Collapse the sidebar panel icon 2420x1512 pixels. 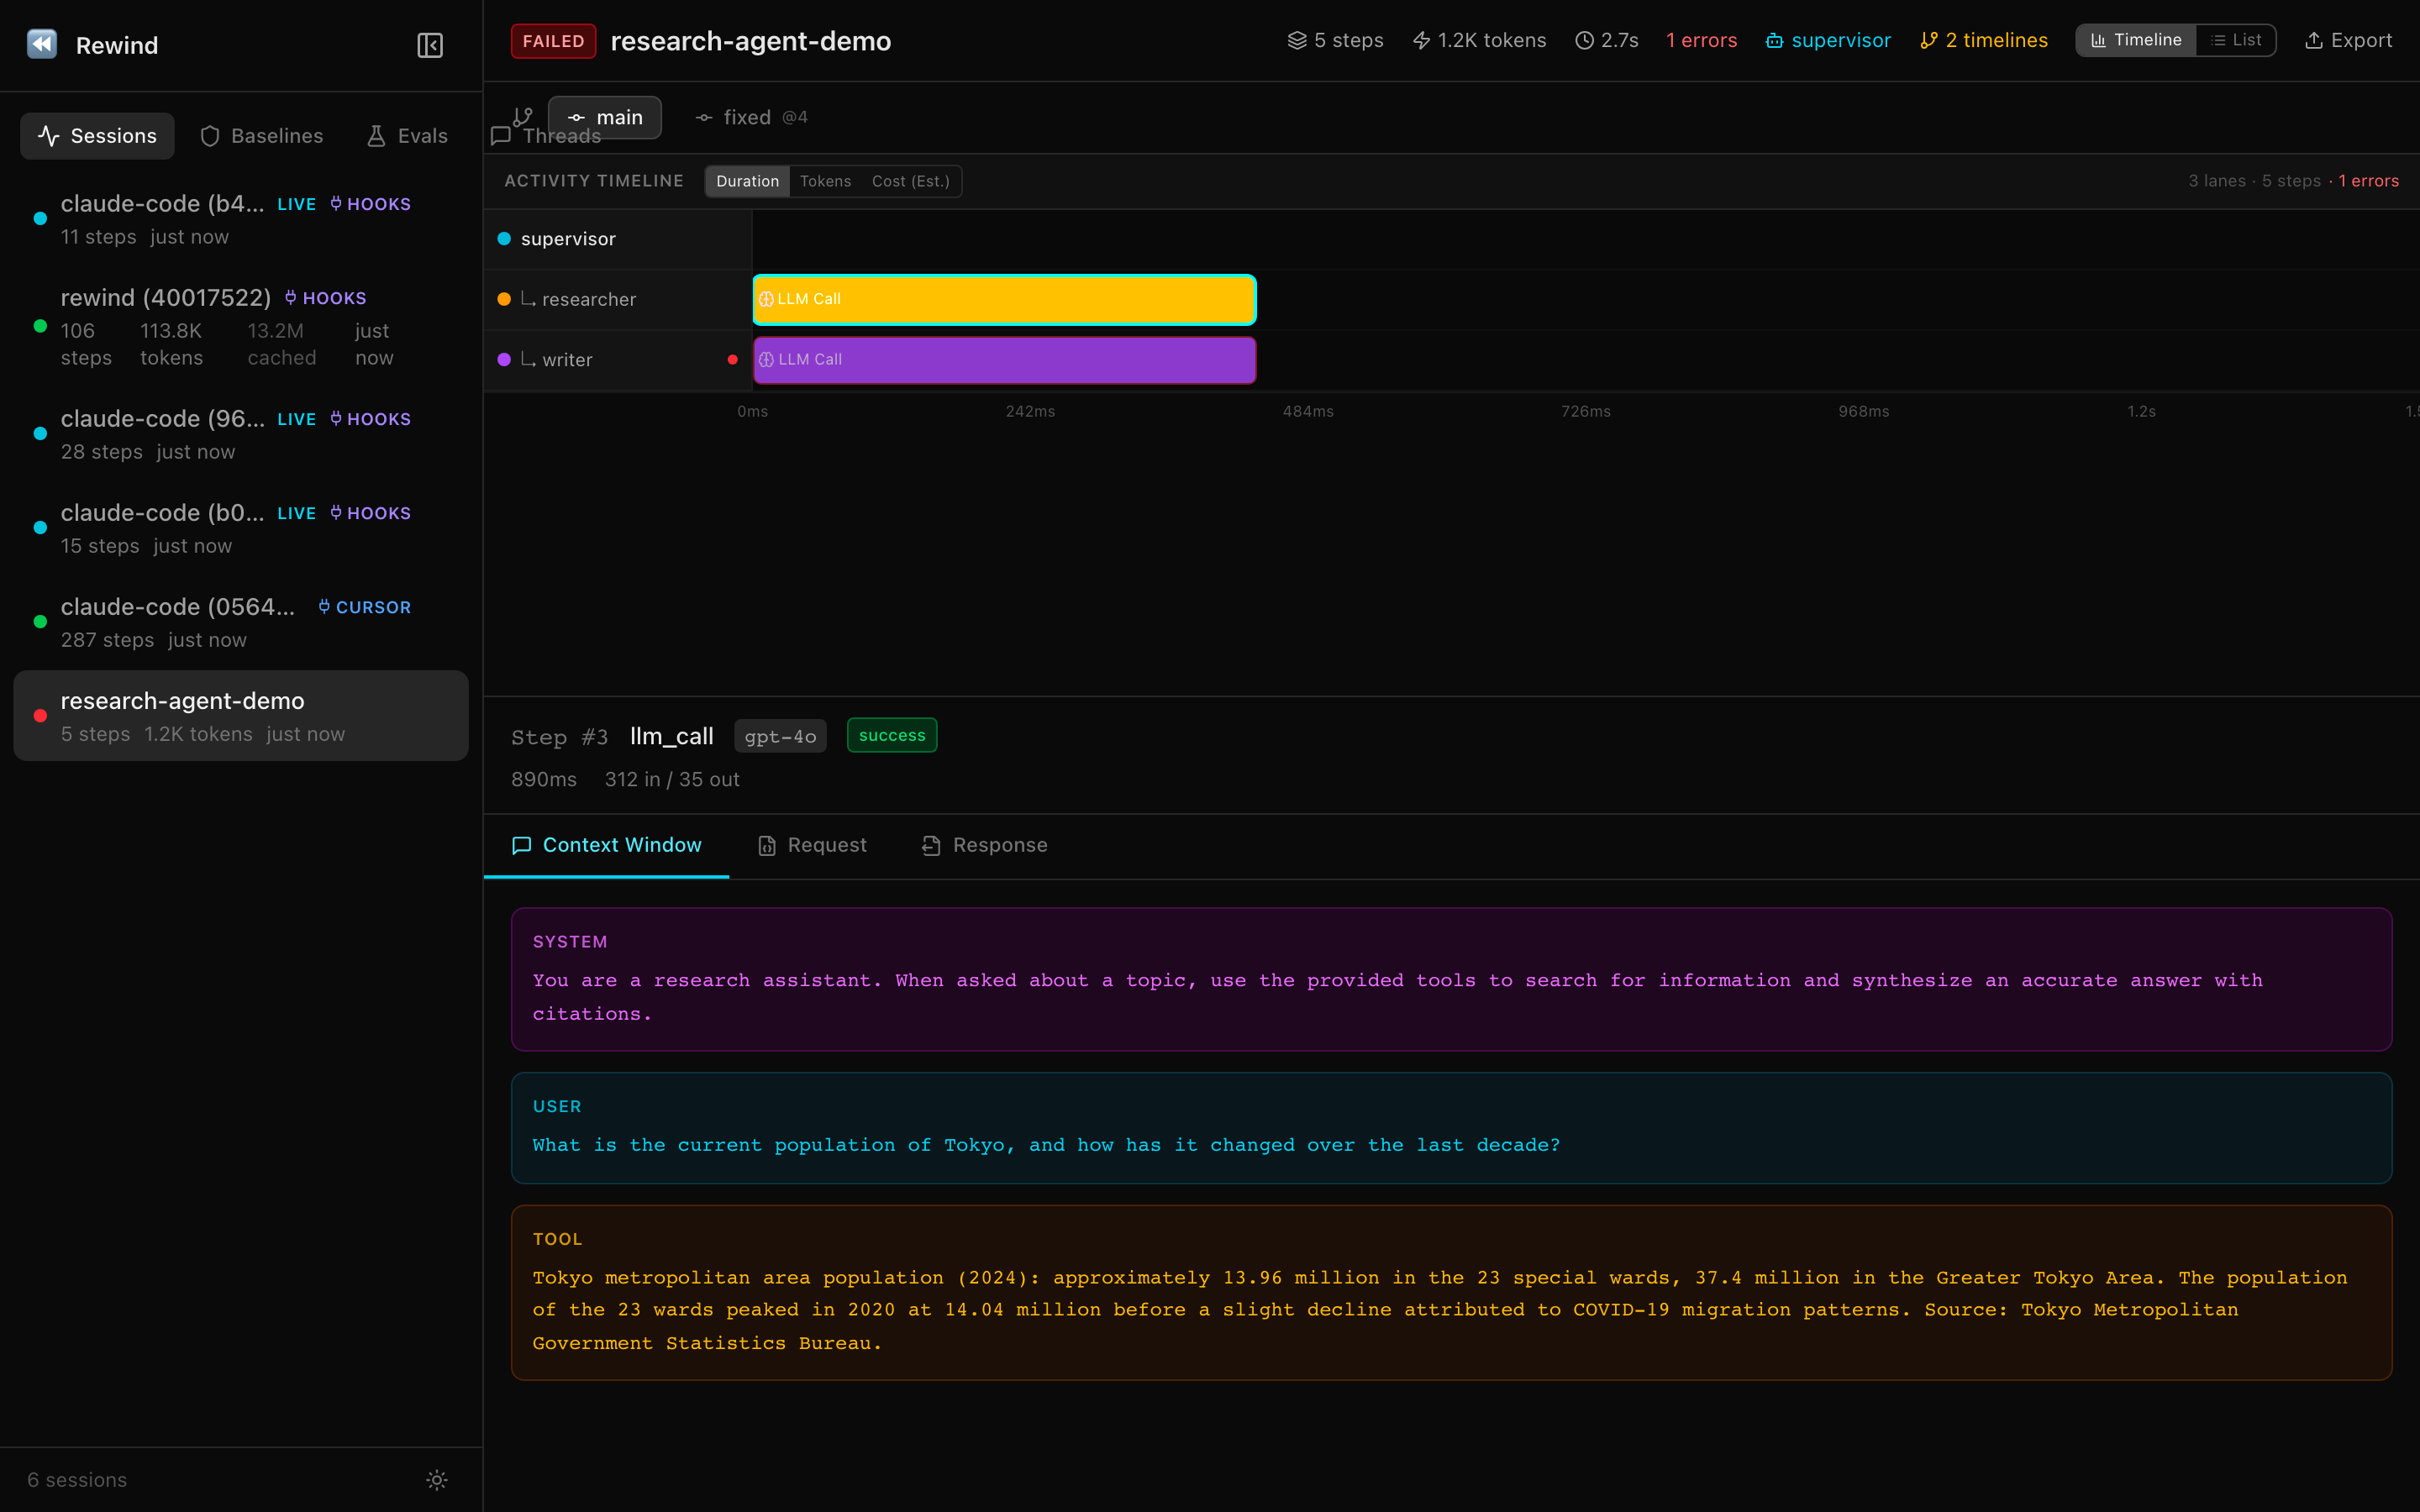(x=430, y=45)
